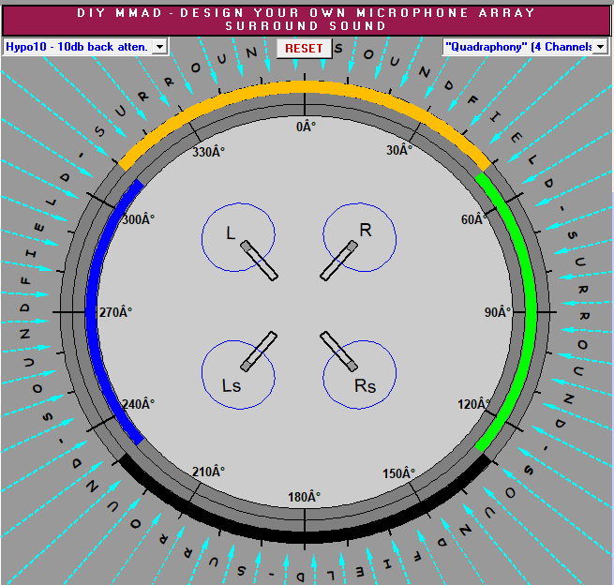Image resolution: width=614 pixels, height=585 pixels.
Task: Click the orange front coverage arc
Action: (304, 87)
